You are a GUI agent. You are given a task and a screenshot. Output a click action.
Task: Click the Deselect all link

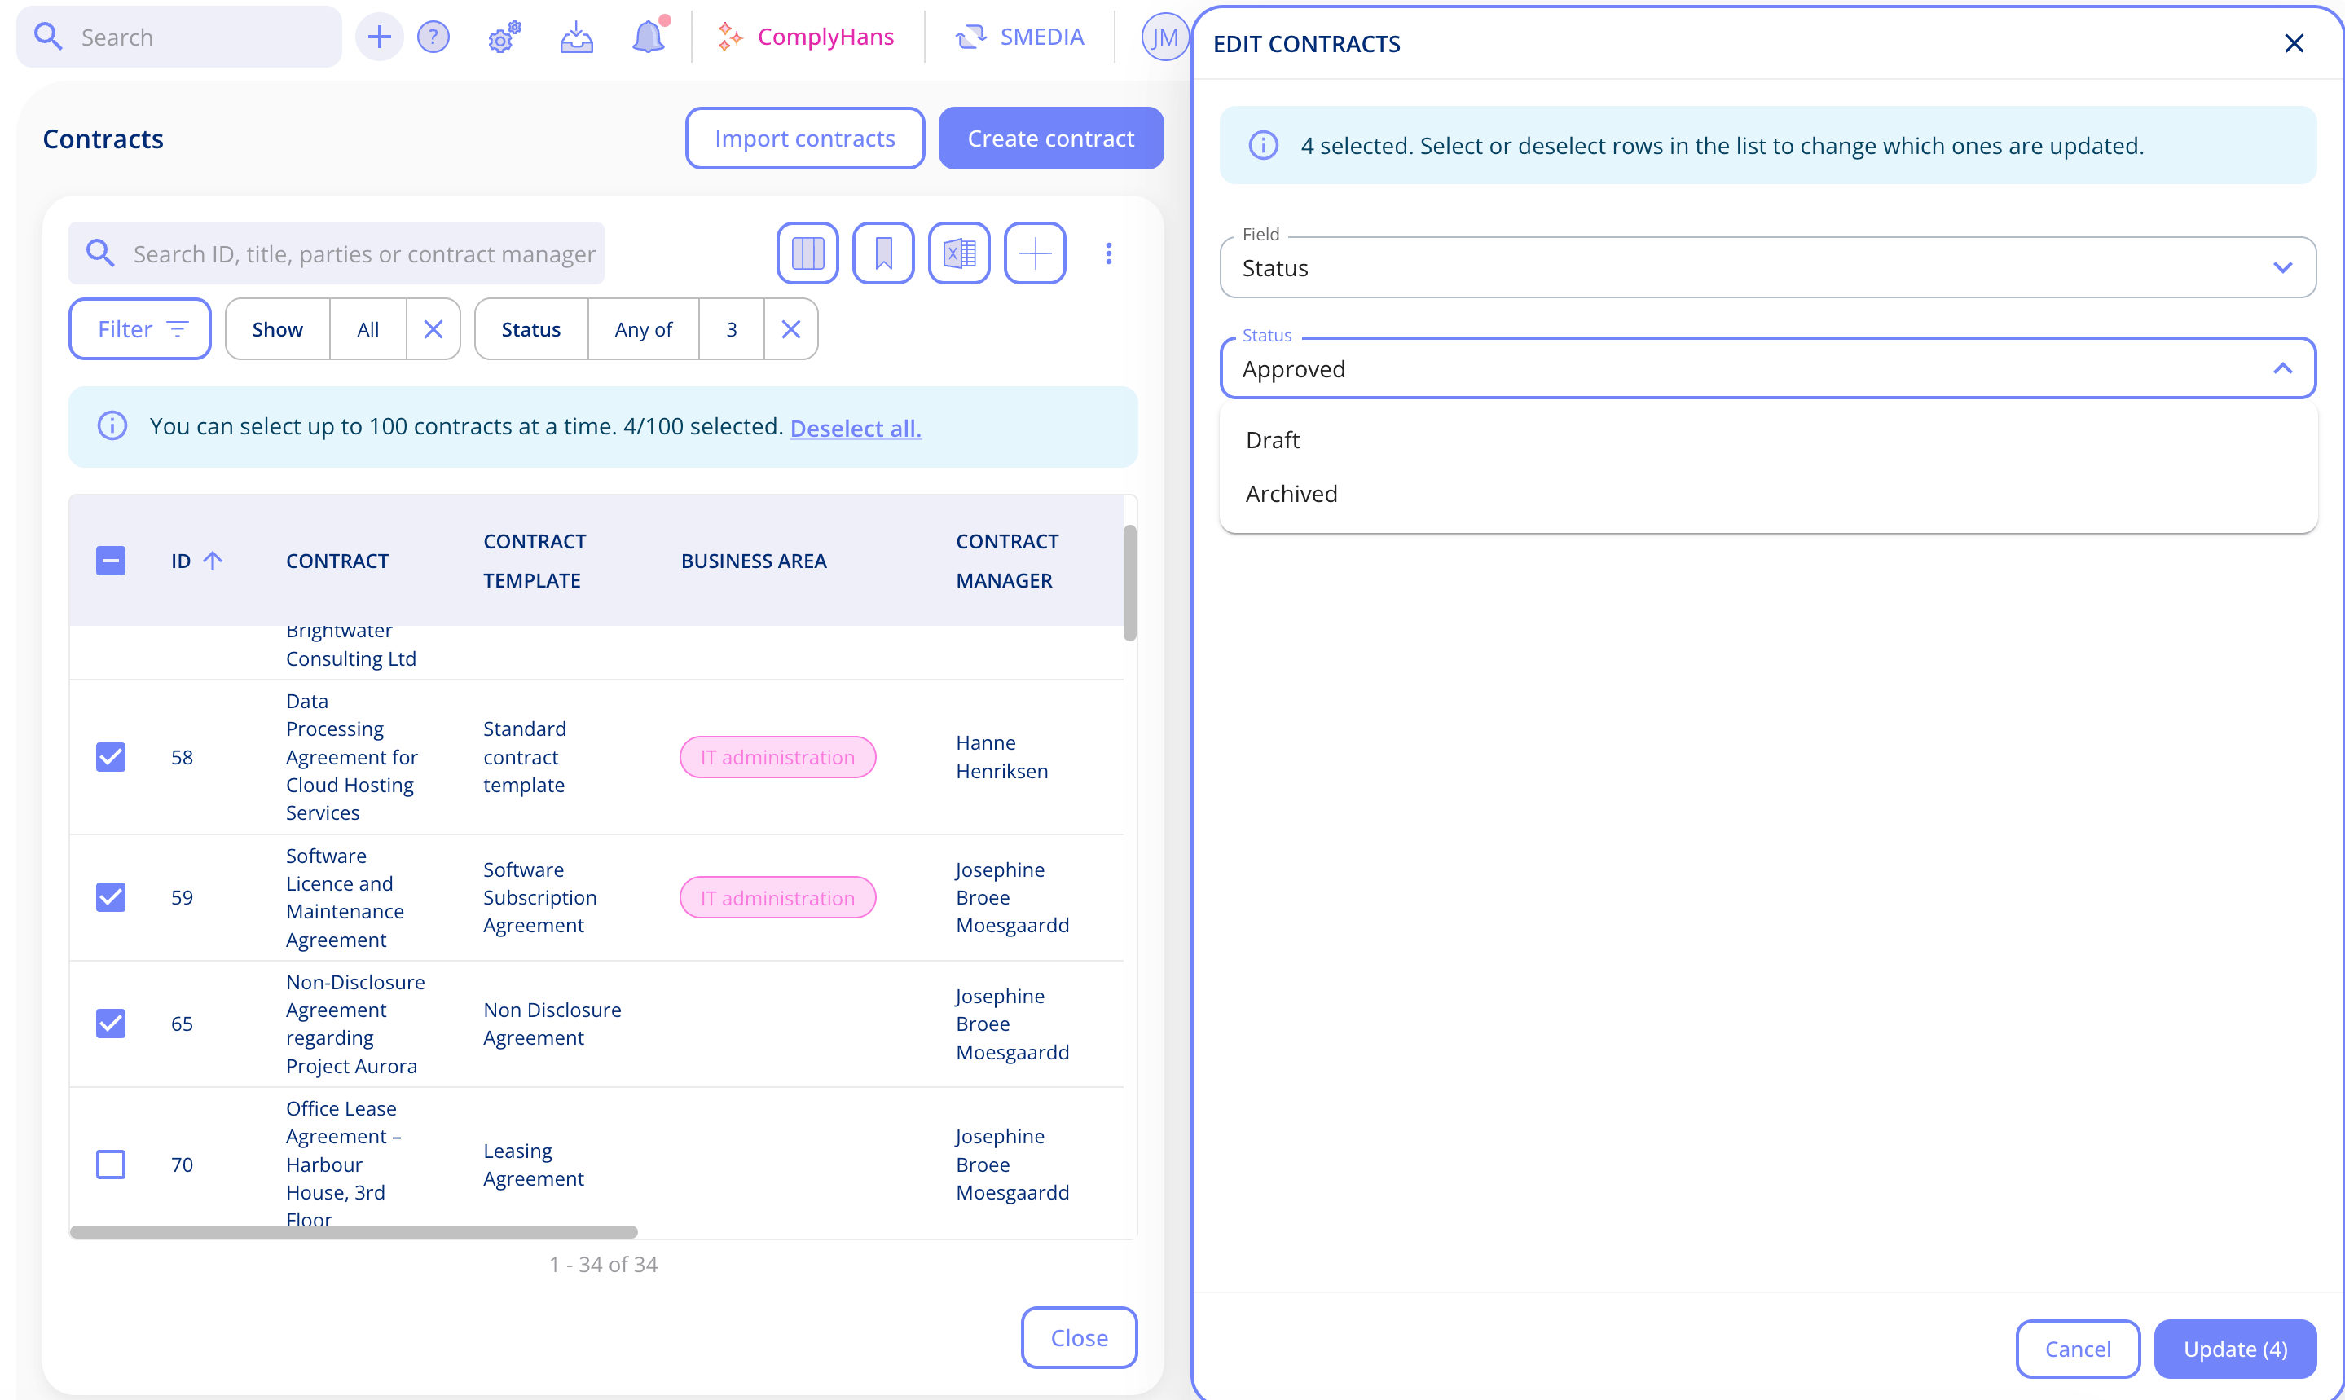pyautogui.click(x=855, y=429)
